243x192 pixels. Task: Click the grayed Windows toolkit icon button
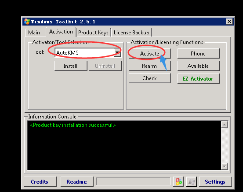coord(192,181)
